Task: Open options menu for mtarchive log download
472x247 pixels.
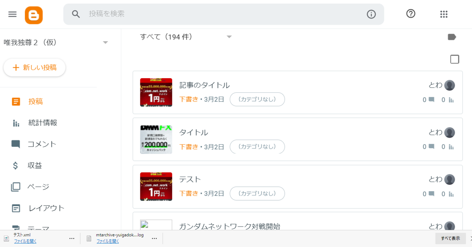Action: click(x=155, y=238)
